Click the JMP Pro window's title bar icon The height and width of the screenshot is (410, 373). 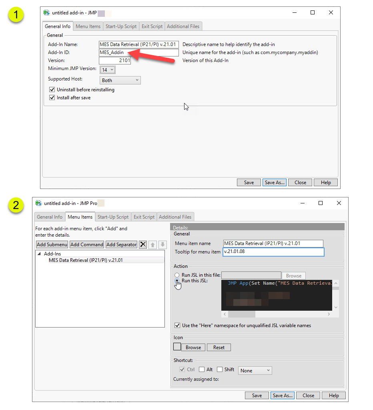(x=38, y=203)
